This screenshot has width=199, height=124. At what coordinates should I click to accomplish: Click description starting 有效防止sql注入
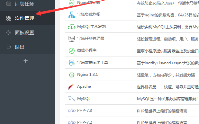pyautogui.click(x=168, y=3)
